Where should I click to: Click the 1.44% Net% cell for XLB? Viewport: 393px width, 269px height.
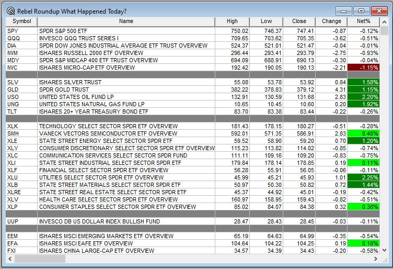363,185
